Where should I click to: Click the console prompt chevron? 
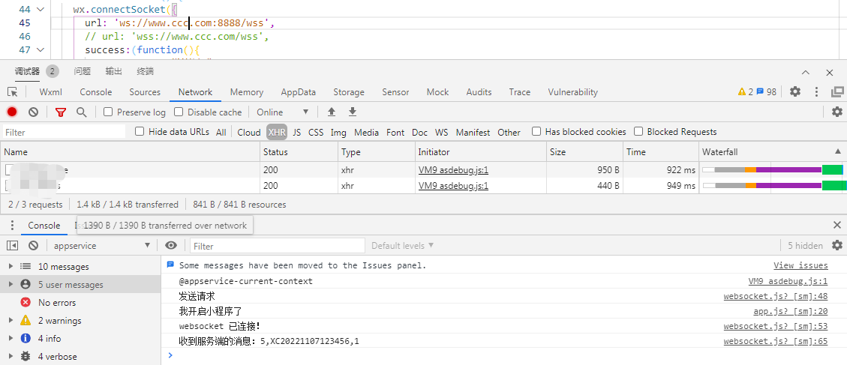[171, 355]
